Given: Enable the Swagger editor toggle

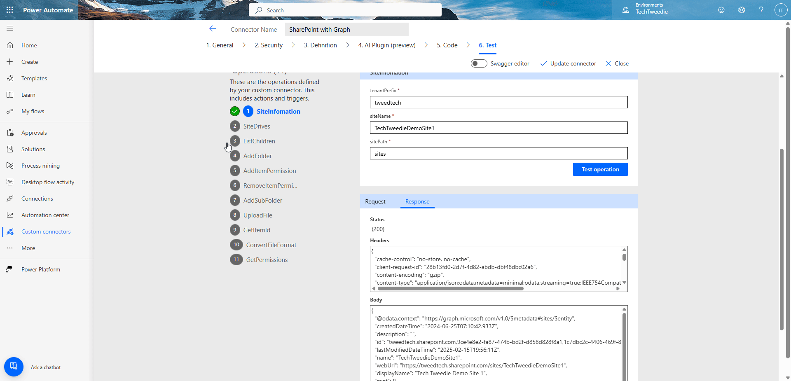Looking at the screenshot, I should click(x=479, y=63).
